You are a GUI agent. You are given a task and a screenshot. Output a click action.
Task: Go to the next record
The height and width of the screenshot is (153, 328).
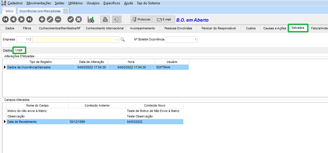pyautogui.click(x=21, y=19)
